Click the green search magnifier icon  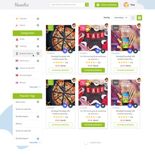(87, 5)
